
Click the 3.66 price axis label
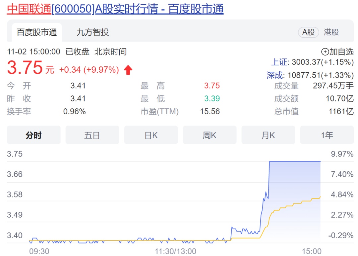point(15,174)
